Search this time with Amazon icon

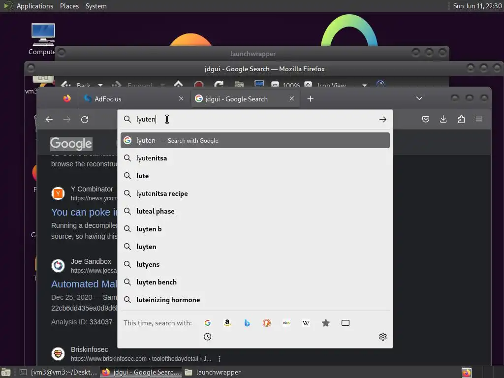[x=227, y=323]
